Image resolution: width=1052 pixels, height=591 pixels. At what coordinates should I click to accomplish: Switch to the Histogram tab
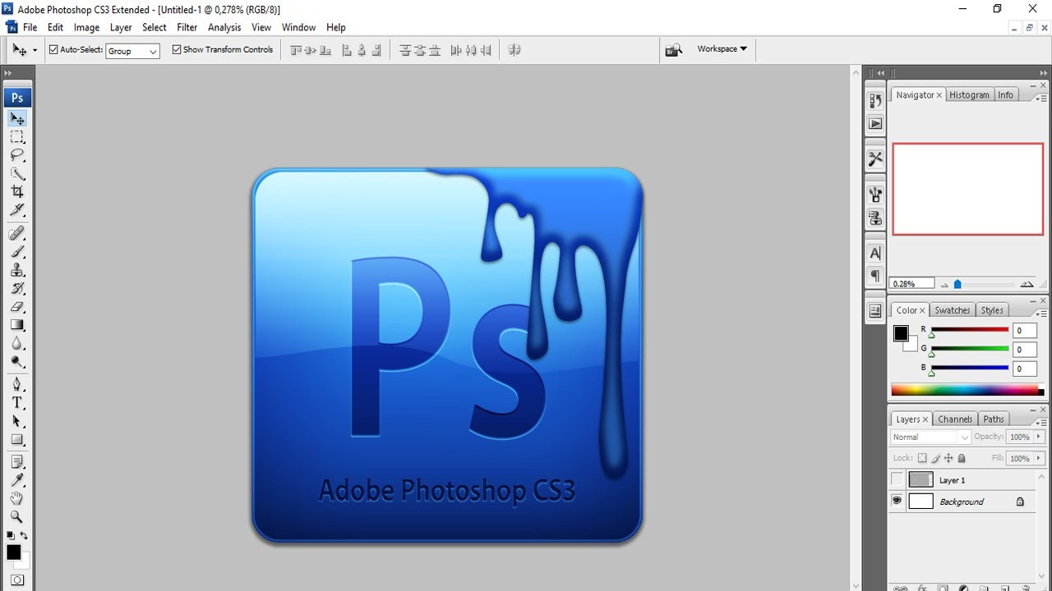(x=970, y=95)
